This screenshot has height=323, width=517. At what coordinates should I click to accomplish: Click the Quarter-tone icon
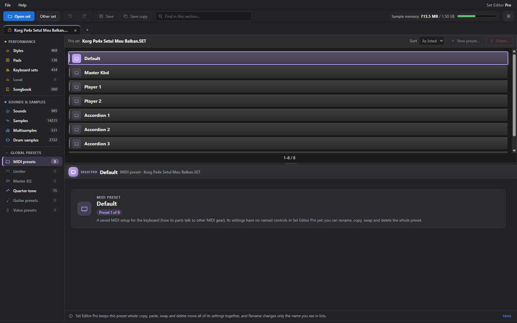point(8,191)
